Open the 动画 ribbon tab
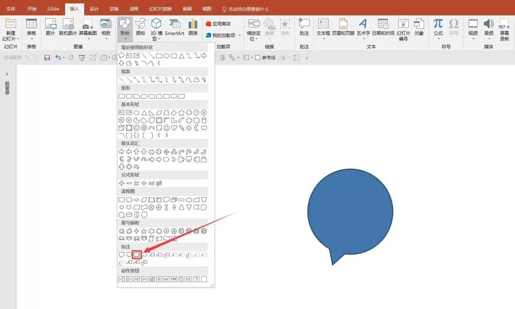 [134, 9]
